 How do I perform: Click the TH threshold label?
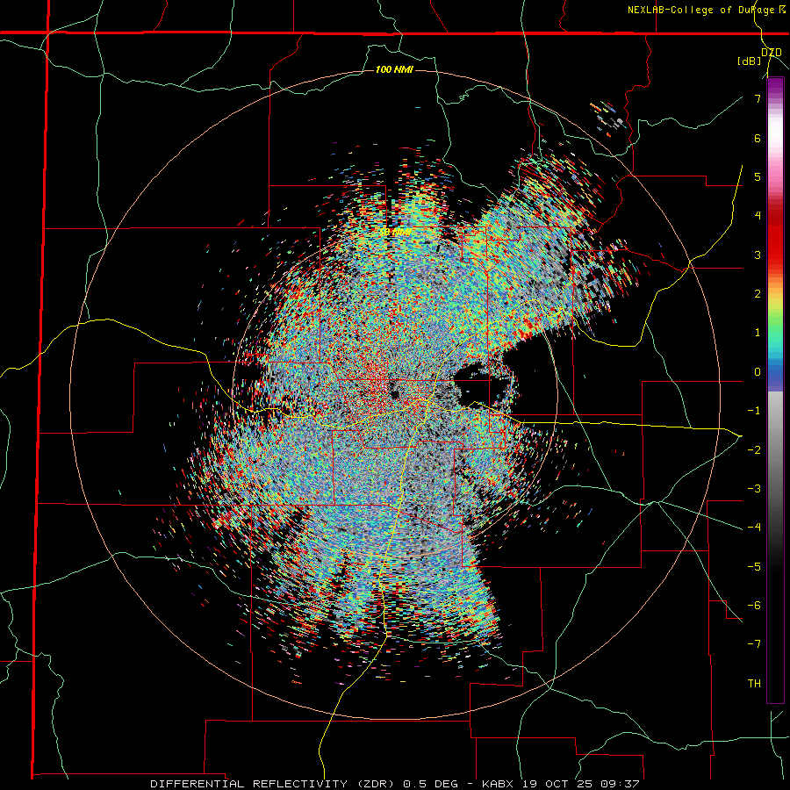coord(754,684)
